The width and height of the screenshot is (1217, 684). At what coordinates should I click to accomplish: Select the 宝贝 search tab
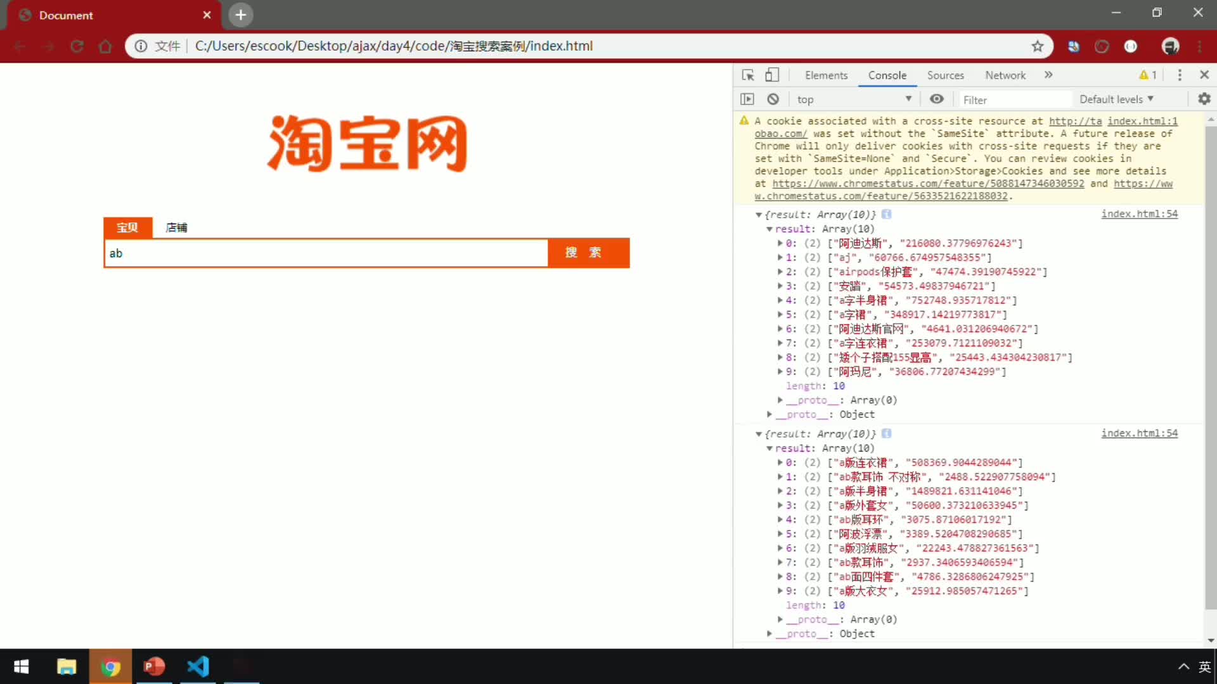[127, 227]
